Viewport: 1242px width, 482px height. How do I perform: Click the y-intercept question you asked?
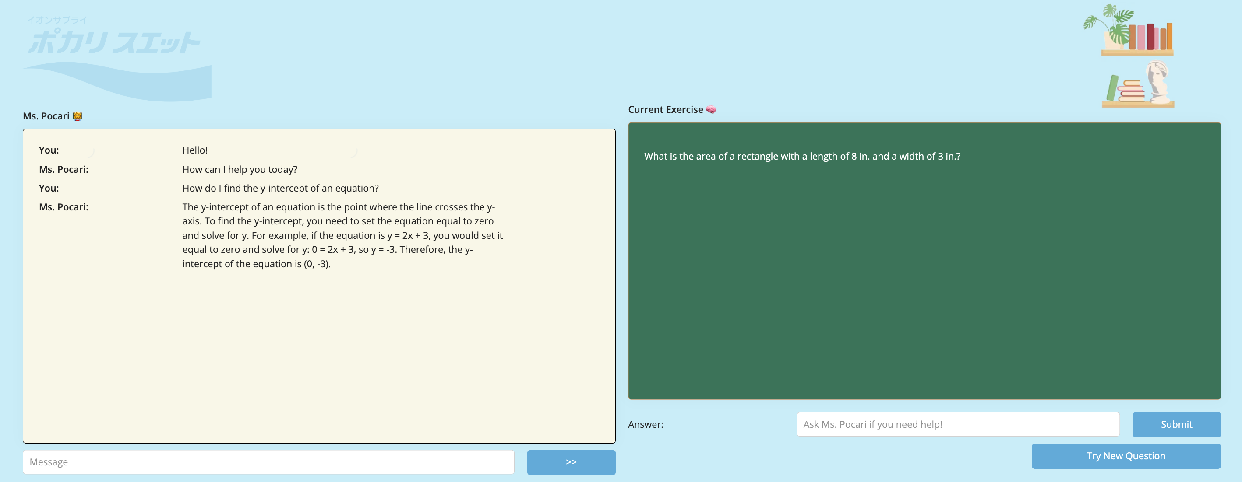click(280, 188)
